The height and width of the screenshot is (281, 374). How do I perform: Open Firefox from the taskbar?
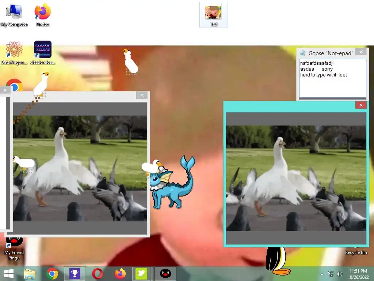[x=120, y=274]
